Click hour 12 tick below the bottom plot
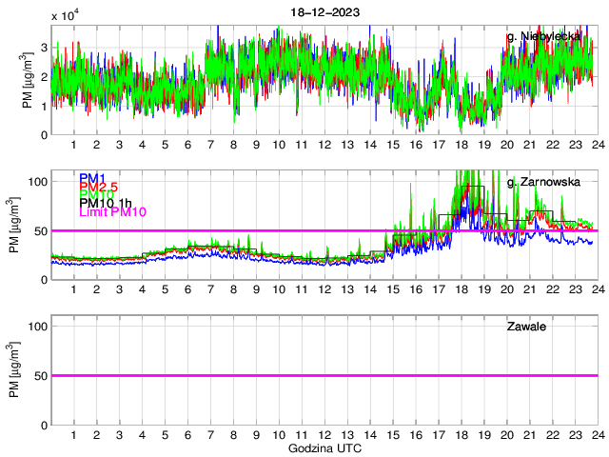The image size is (609, 457). [324, 434]
